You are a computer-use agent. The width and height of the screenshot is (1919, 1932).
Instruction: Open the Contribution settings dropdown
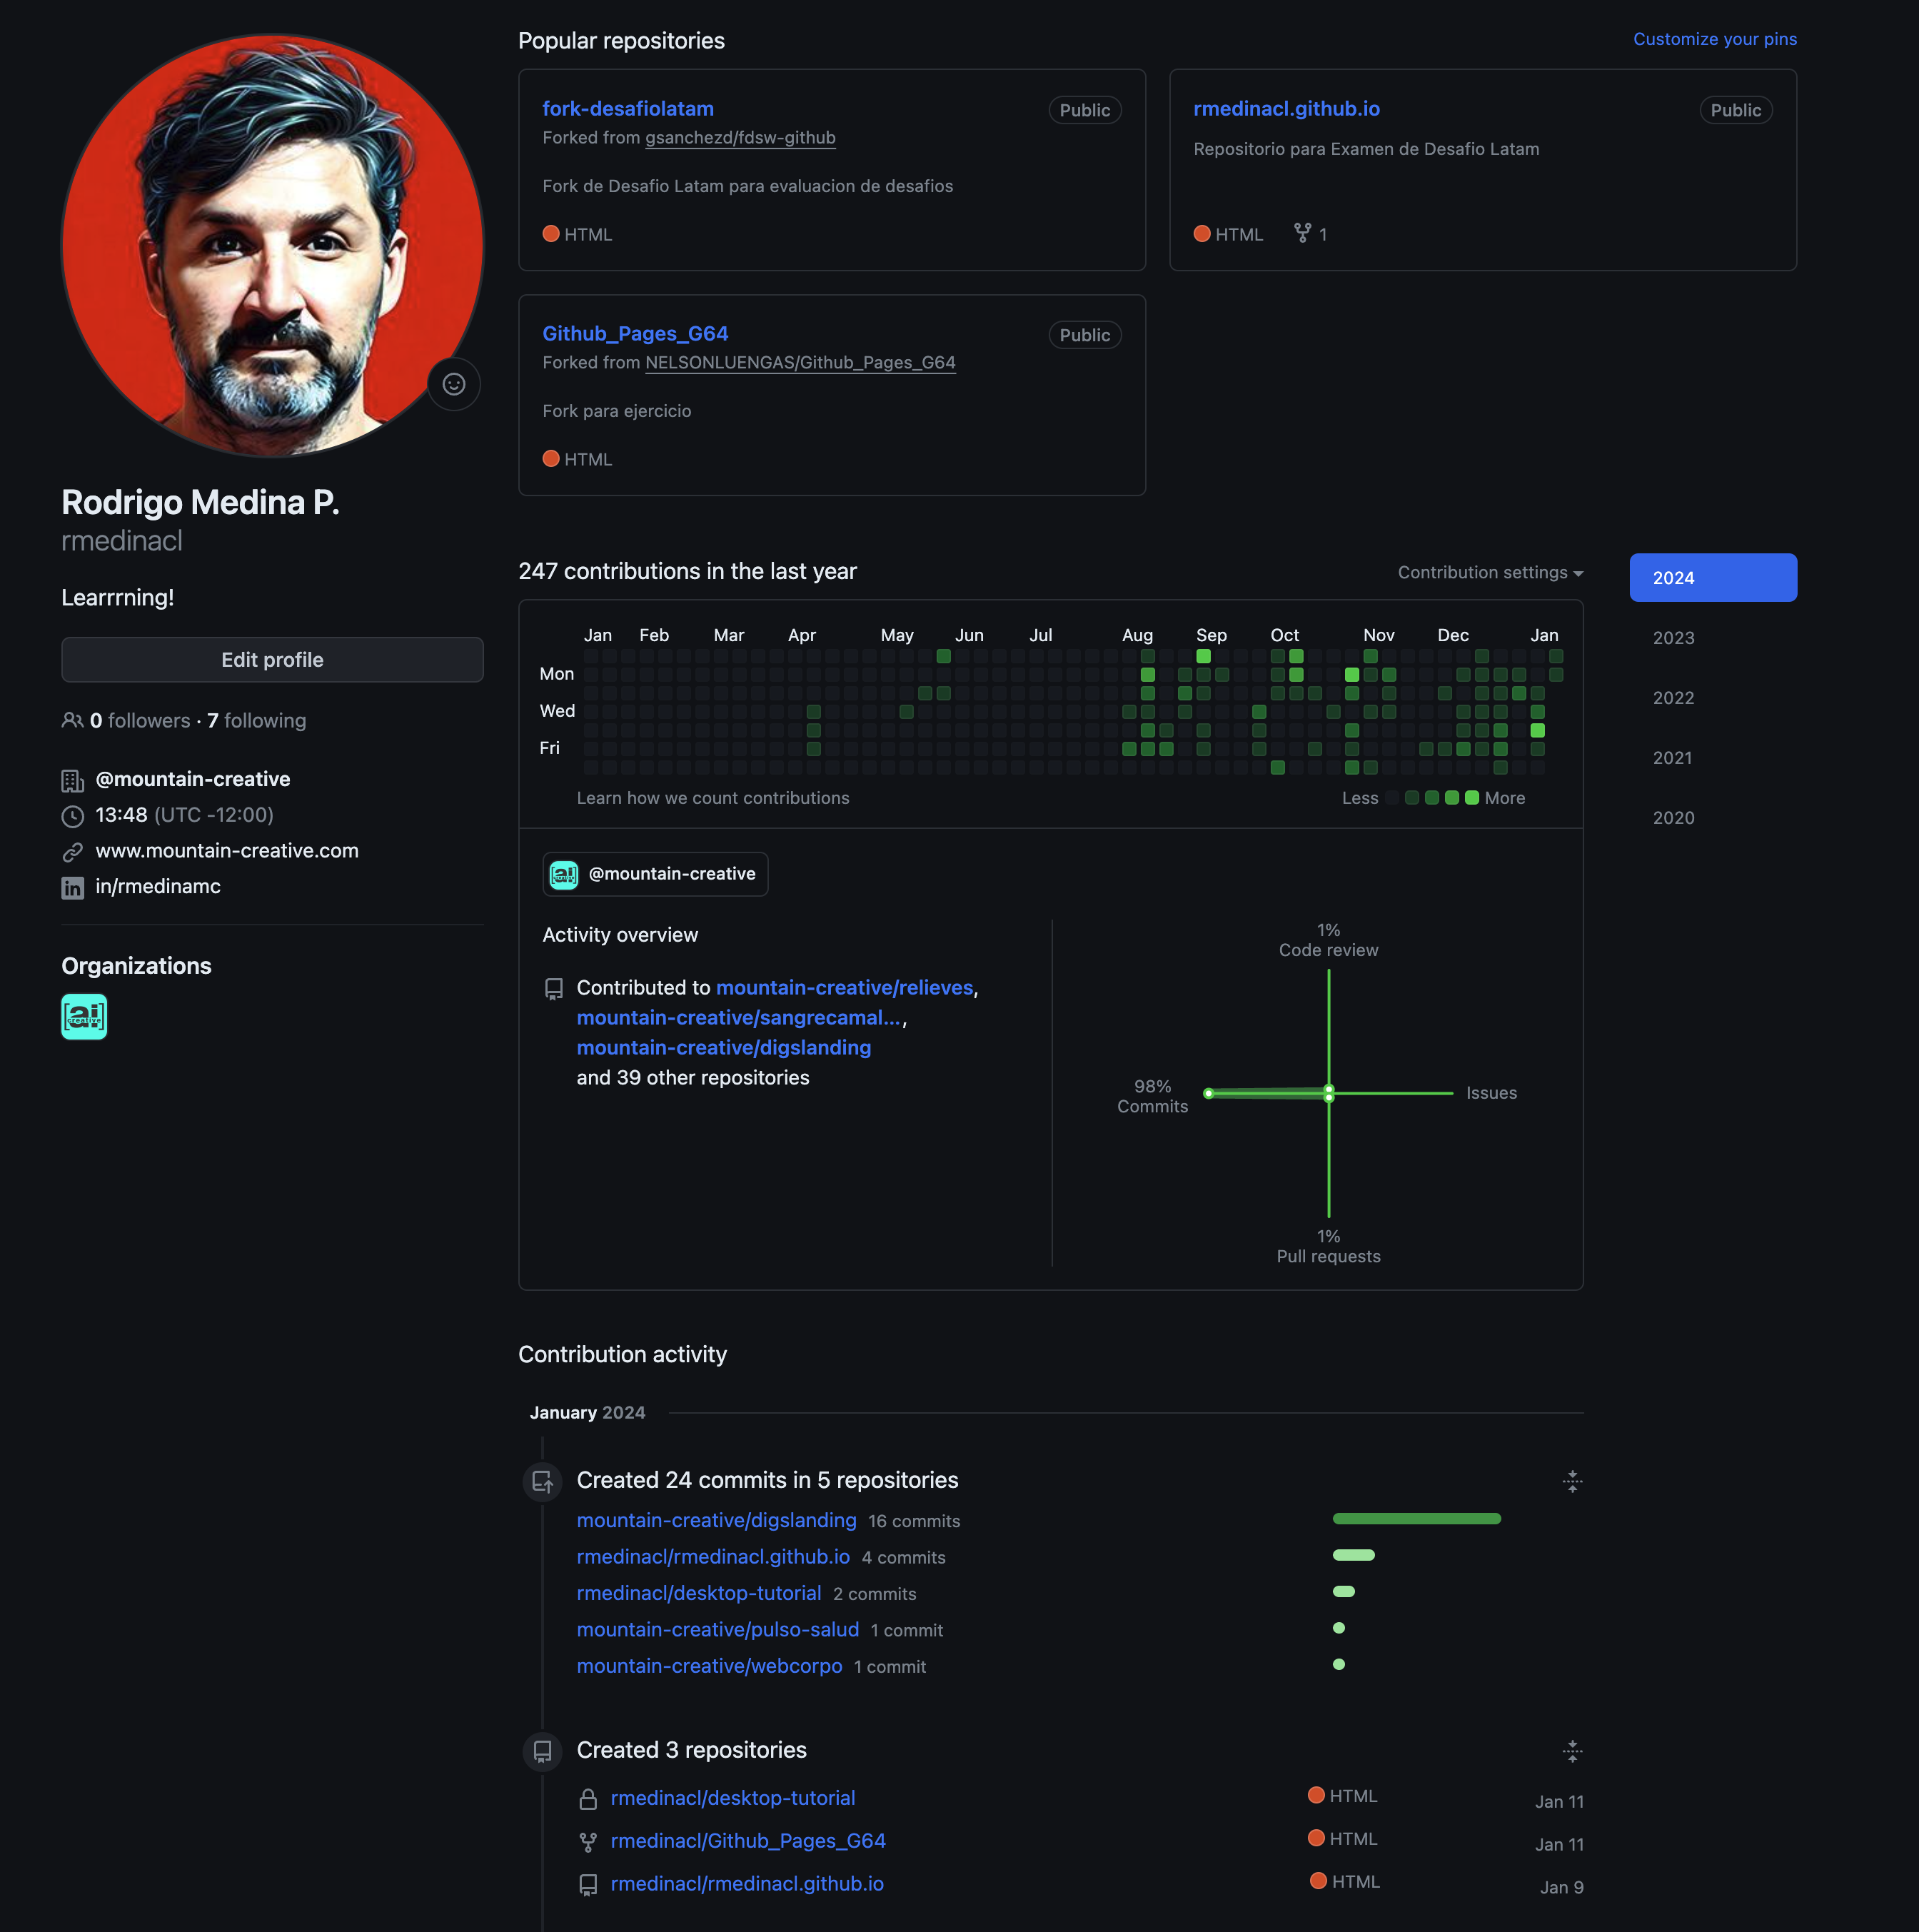tap(1490, 572)
